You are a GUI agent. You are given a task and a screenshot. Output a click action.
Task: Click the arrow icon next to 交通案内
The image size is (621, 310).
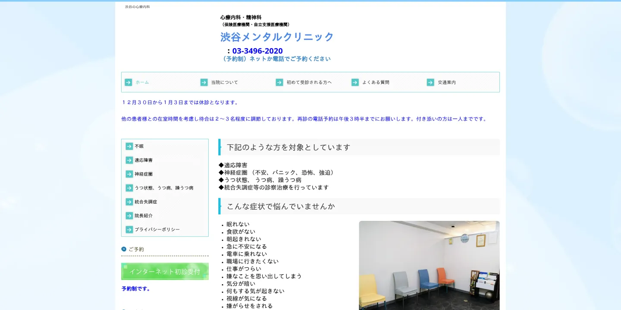[430, 82]
